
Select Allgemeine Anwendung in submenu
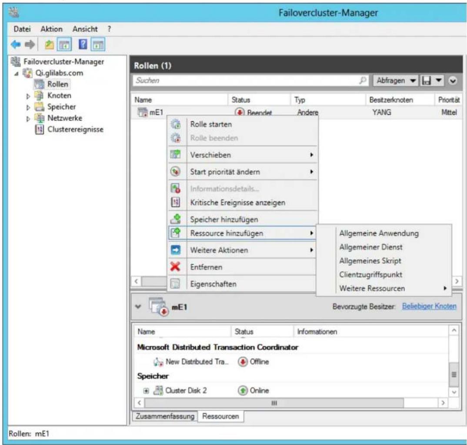(x=379, y=234)
